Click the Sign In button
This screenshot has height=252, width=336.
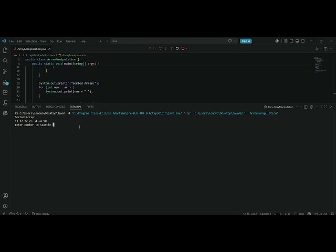246,41
